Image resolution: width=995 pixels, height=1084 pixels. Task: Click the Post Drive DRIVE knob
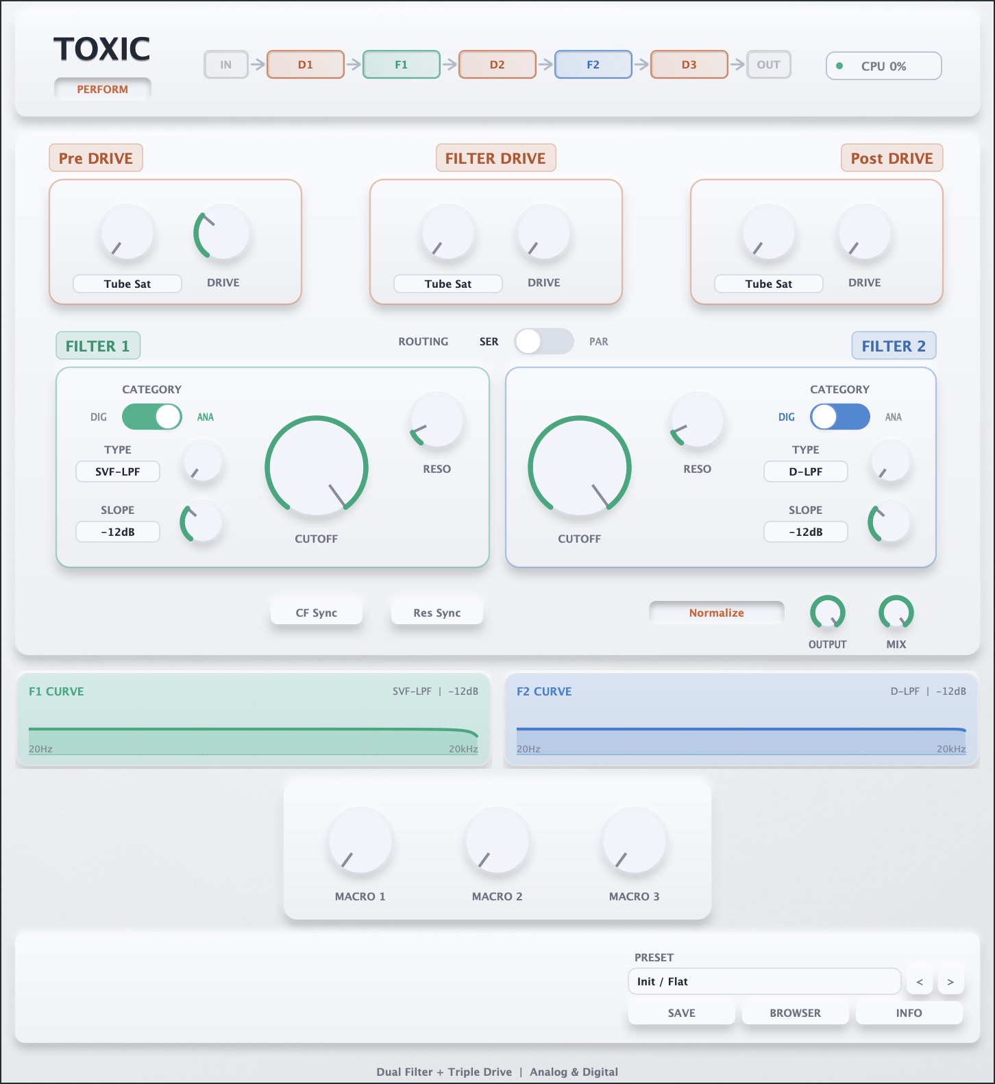(865, 233)
